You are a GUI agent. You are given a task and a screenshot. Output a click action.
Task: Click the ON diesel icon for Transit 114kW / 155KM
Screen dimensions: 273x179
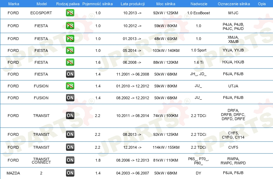(x=70, y=147)
